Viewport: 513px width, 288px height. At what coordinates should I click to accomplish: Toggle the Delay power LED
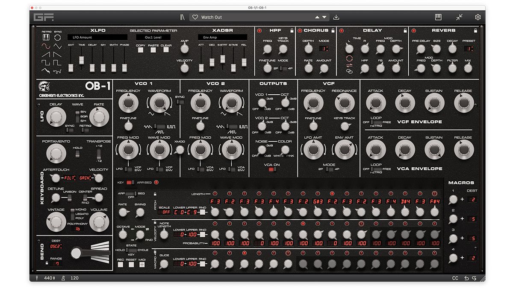point(341,31)
